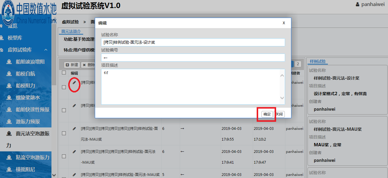388x178 pixels.
Task: Click the ship icon beside 螺旋桨敞水
Action: click(9, 98)
